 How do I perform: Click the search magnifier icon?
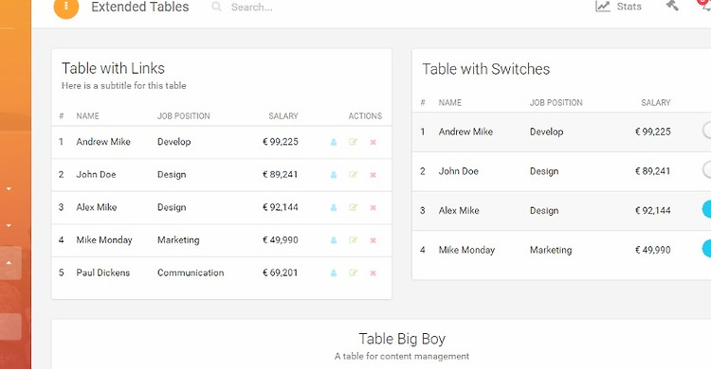pyautogui.click(x=217, y=7)
